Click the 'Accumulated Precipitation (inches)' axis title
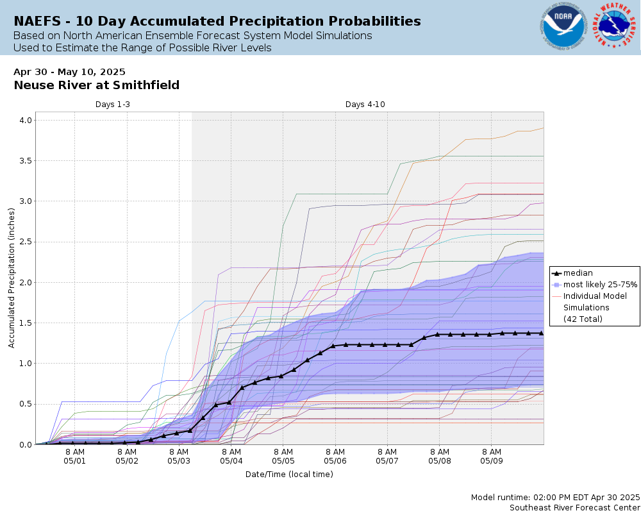 pos(11,278)
